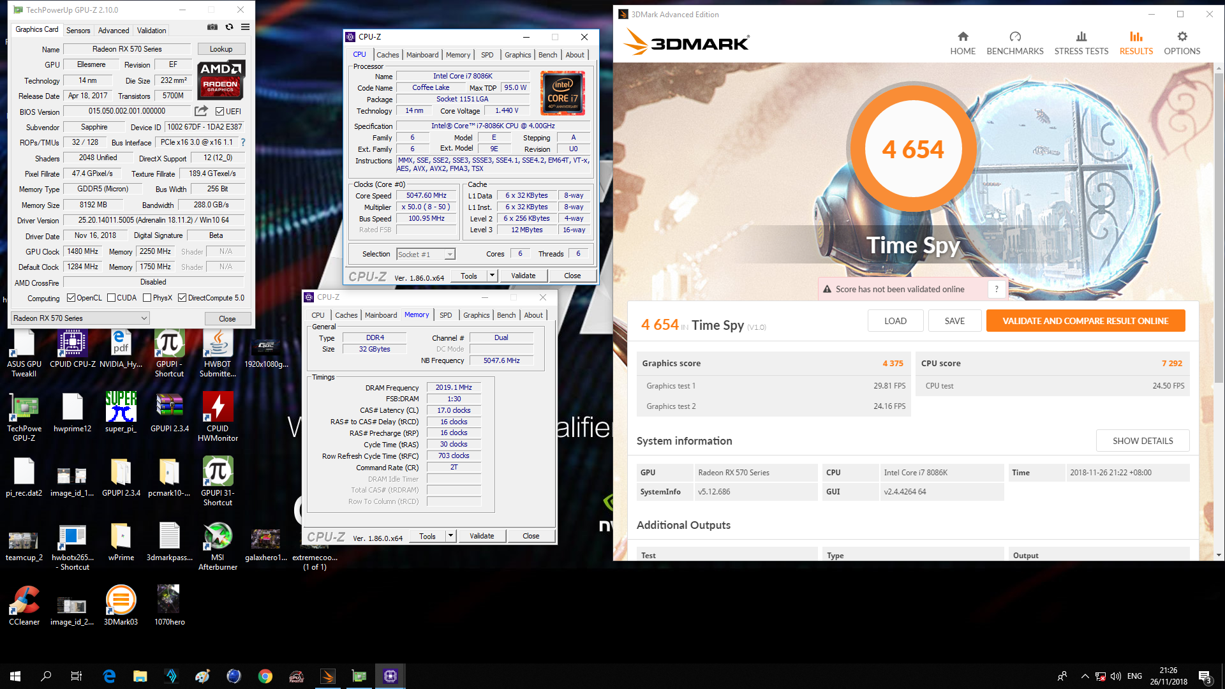The image size is (1225, 689).
Task: Click scroll down arrow in 3DMark window
Action: (1219, 555)
